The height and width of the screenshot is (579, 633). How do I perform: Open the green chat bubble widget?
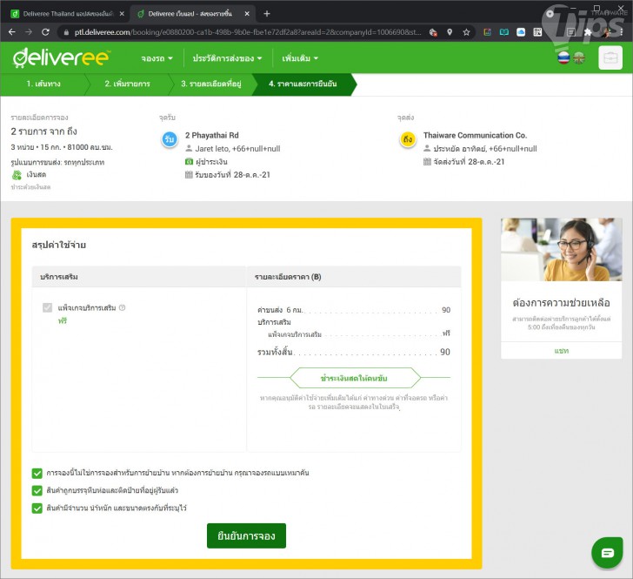tap(607, 552)
